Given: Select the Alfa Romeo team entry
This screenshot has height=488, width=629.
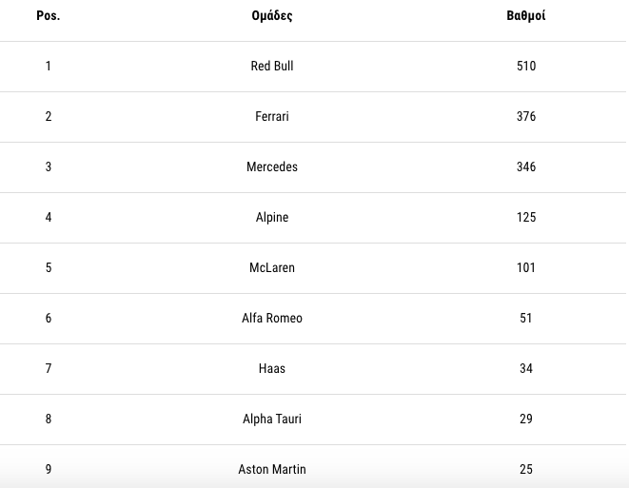Looking at the screenshot, I should 272,319.
